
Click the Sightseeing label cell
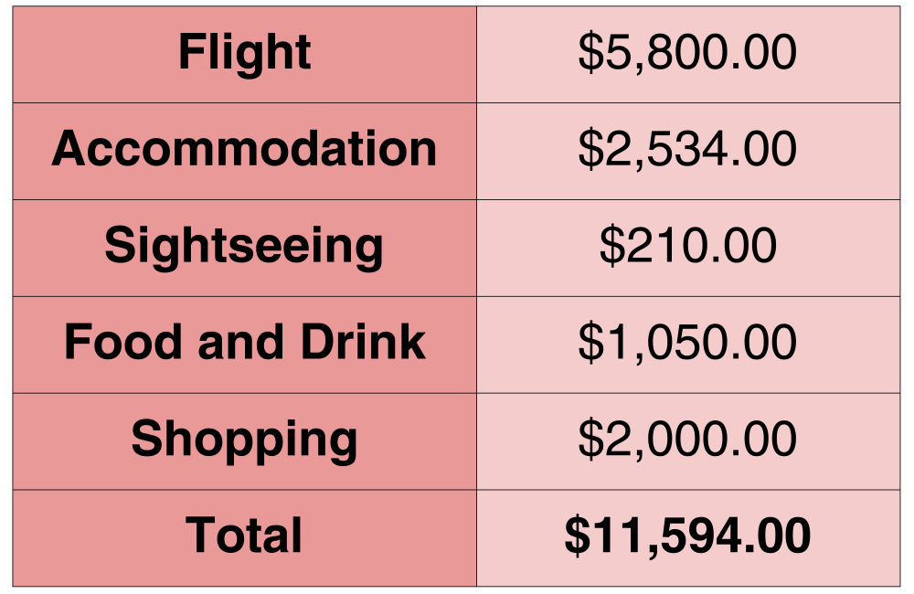coord(244,247)
